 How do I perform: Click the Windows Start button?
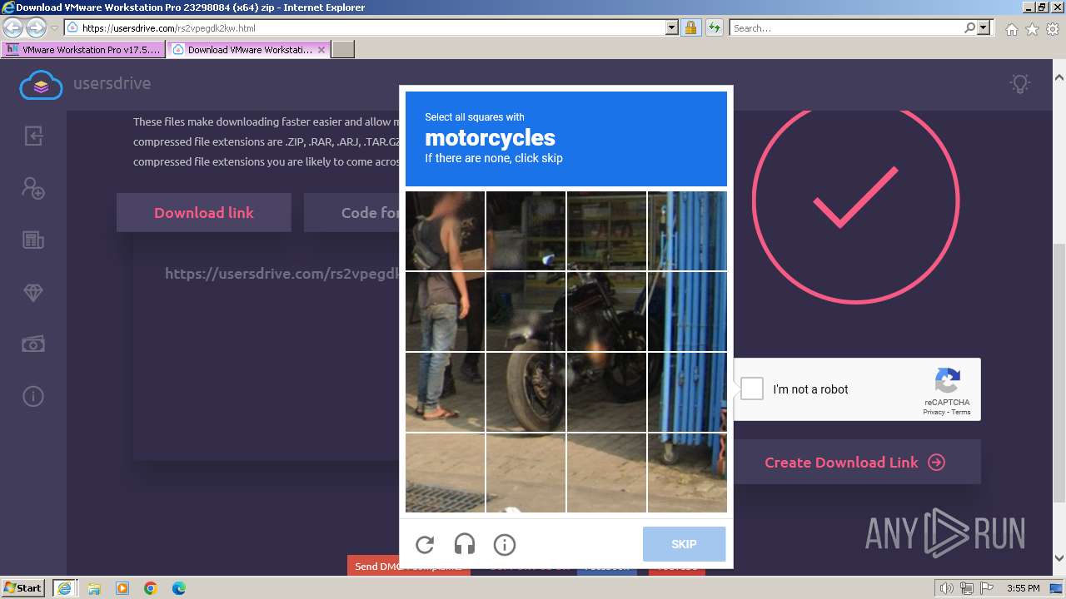click(23, 588)
